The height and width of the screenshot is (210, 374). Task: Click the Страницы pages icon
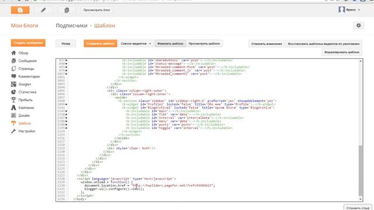click(x=13, y=69)
